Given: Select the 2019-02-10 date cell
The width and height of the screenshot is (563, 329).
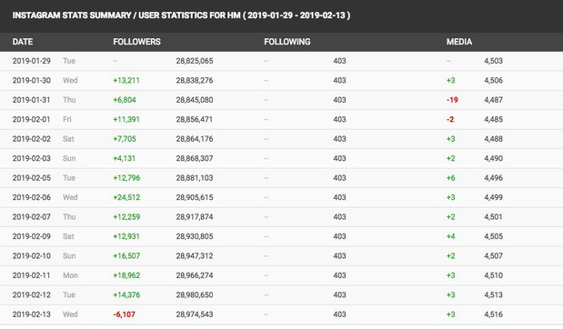Looking at the screenshot, I should 32,255.
